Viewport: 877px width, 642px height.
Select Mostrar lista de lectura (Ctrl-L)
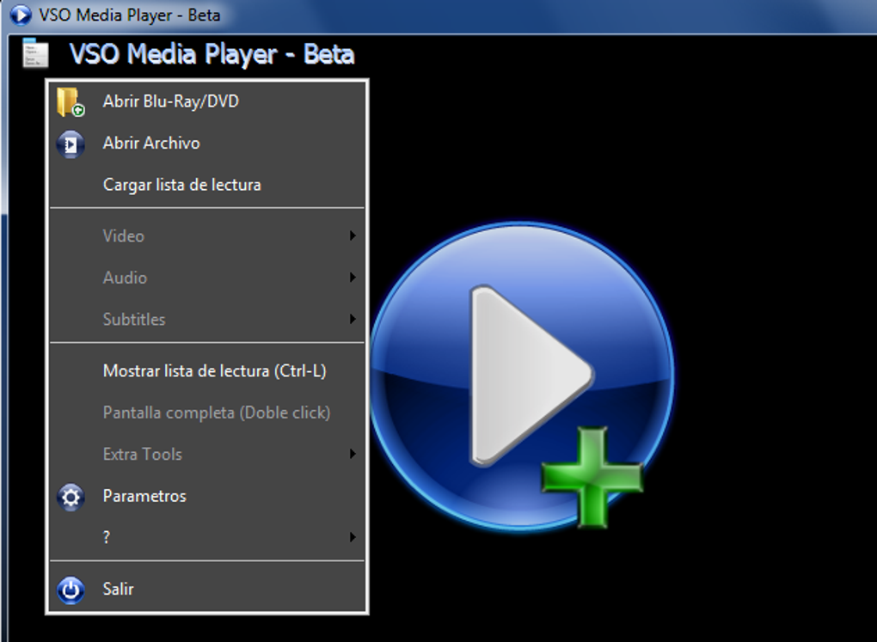click(207, 370)
